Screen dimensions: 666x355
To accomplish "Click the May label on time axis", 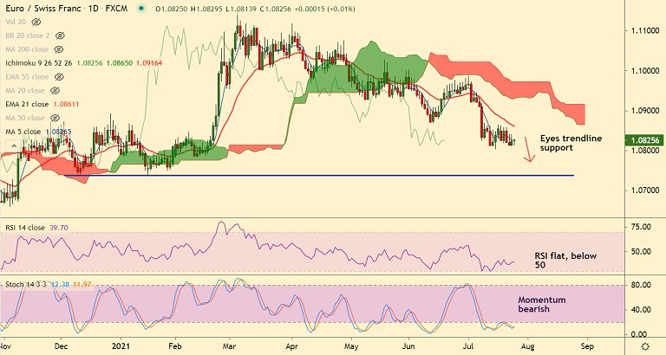I will (351, 346).
